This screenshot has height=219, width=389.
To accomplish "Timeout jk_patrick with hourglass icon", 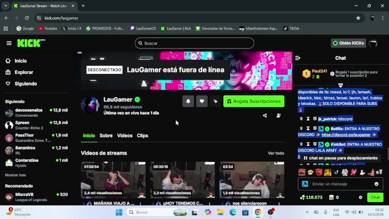I will 308,119.
